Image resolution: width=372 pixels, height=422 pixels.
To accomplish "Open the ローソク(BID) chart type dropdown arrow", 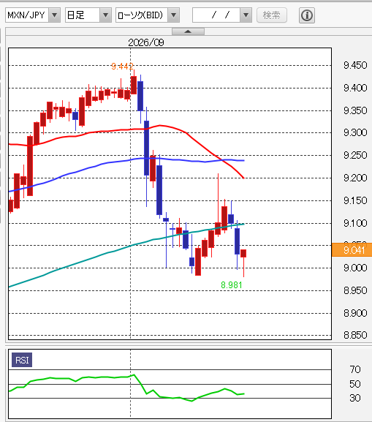I will point(174,15).
